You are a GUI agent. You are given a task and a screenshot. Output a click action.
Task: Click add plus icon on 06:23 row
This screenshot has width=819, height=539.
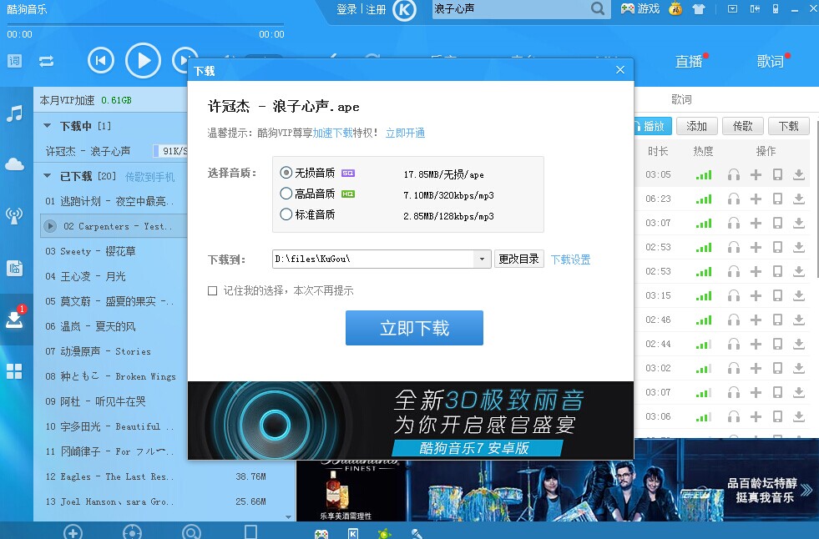[756, 199]
